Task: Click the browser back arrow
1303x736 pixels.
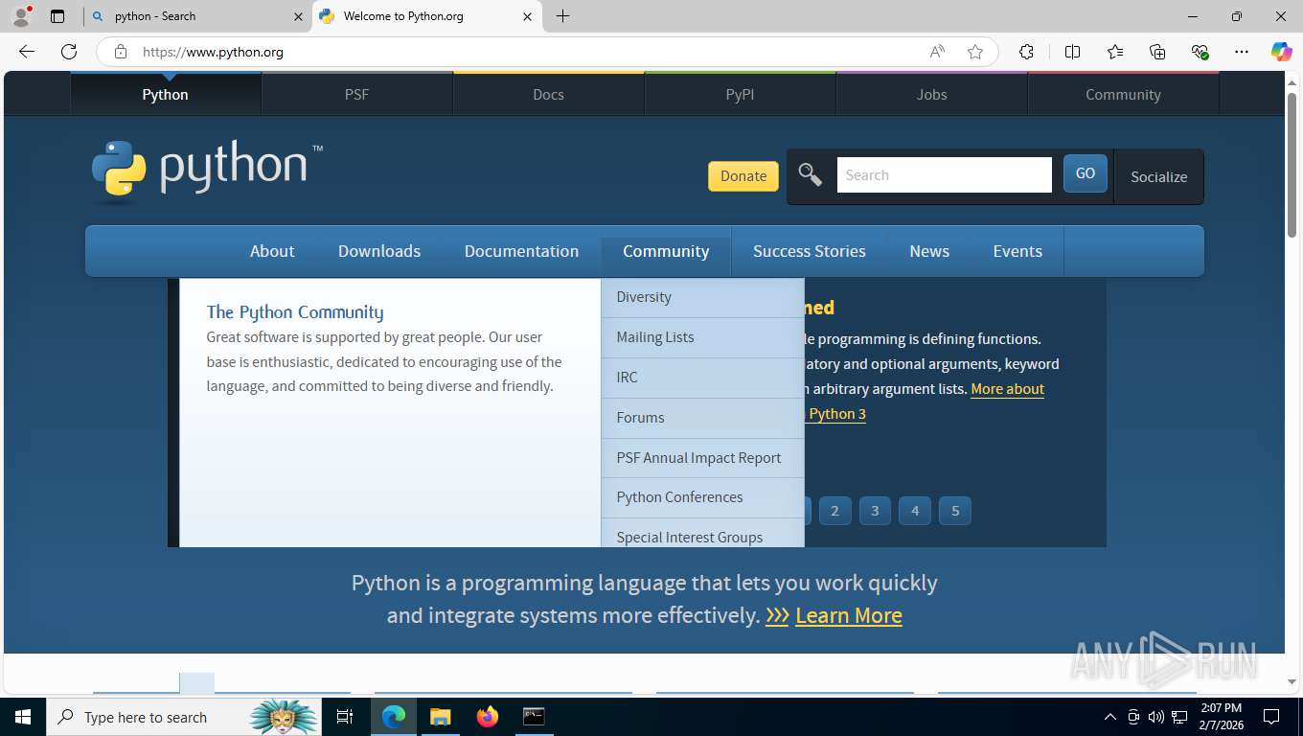Action: (27, 52)
